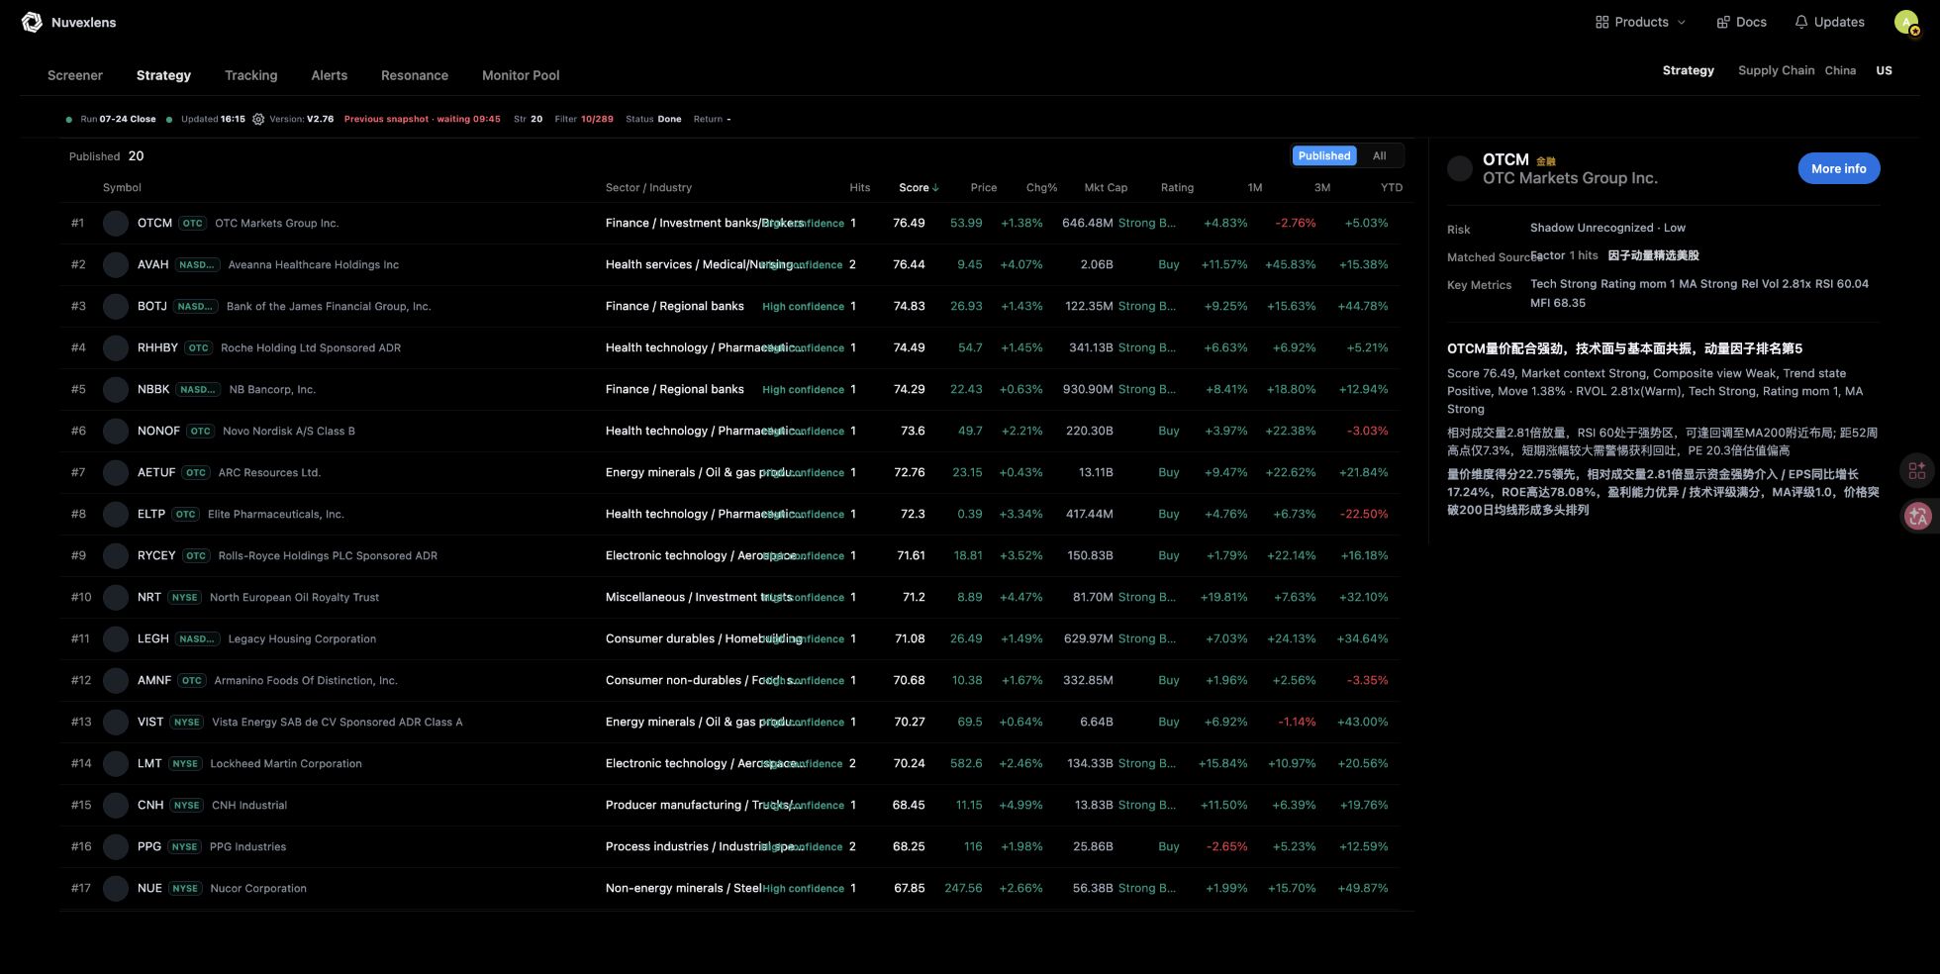Viewport: 1940px width, 974px height.
Task: Click the OTCM logo in the detail panel
Action: [1460, 168]
